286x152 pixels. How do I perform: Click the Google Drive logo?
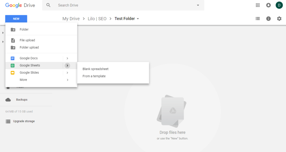pyautogui.click(x=20, y=5)
